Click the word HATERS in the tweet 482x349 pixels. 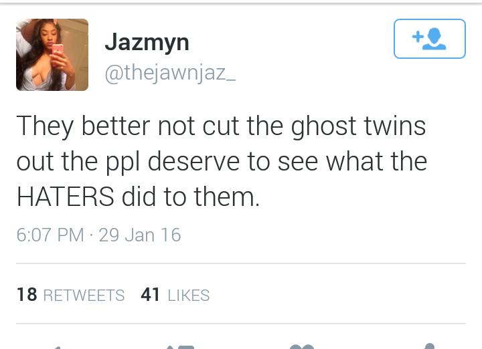(65, 197)
